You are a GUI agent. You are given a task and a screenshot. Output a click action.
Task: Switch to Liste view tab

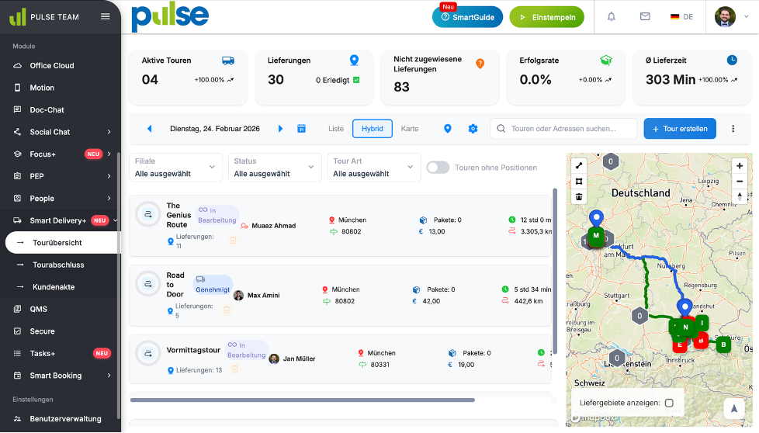click(x=336, y=129)
